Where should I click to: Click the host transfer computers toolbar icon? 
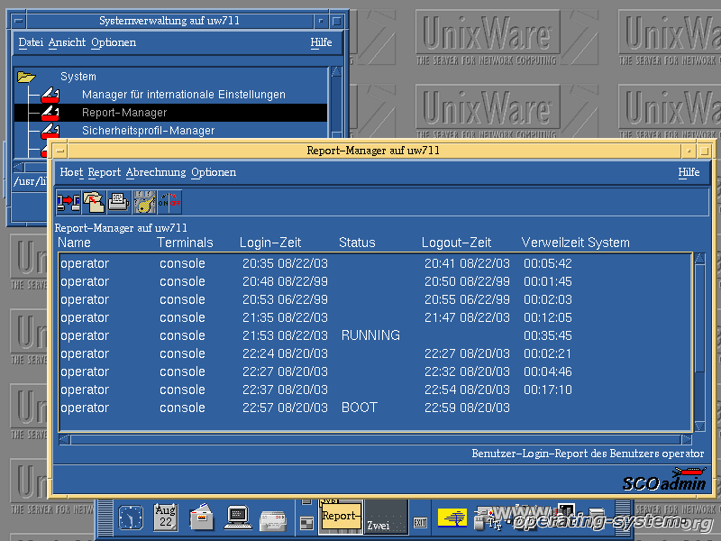68,202
